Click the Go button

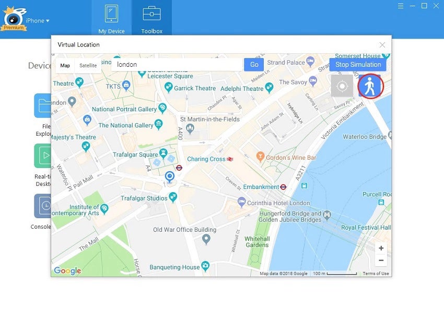[x=254, y=65]
